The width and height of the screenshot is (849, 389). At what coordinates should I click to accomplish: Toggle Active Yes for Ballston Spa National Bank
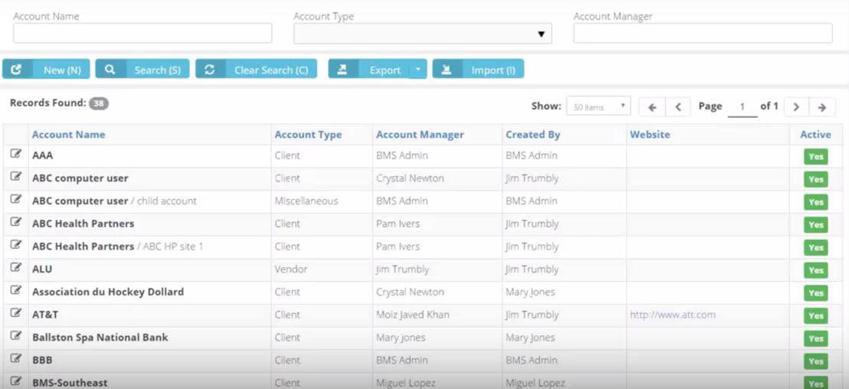[x=815, y=338]
